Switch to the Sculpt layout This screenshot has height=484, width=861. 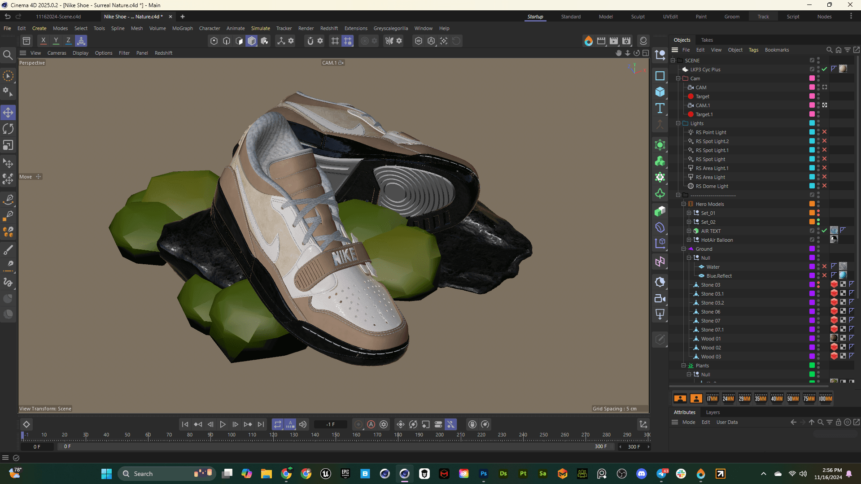[x=638, y=17]
